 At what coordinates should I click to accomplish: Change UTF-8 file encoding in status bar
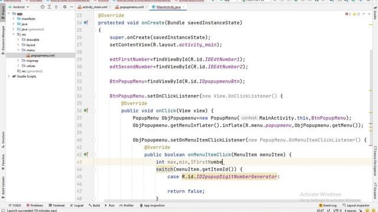337,211
